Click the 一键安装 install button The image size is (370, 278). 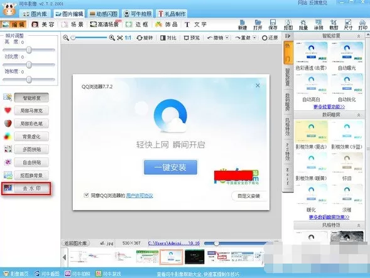[x=170, y=167]
